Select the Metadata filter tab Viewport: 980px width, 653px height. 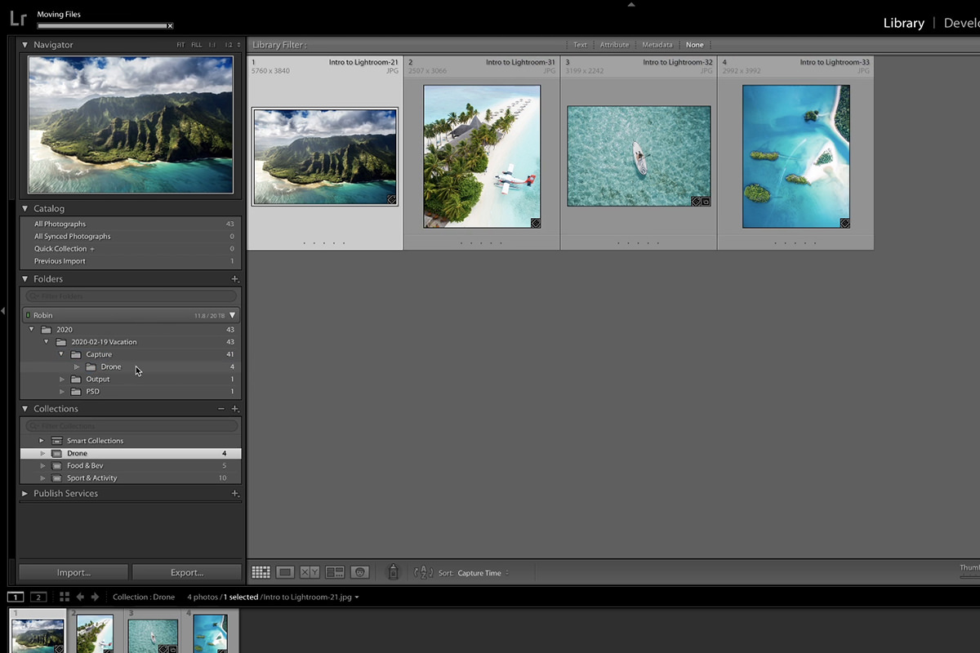click(657, 45)
